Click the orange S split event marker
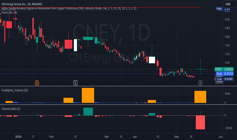Screen dimensions: 237x140 click(37, 83)
